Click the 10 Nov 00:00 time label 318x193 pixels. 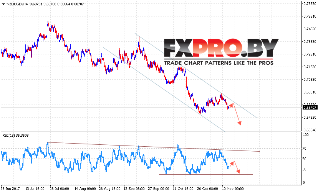point(233,188)
